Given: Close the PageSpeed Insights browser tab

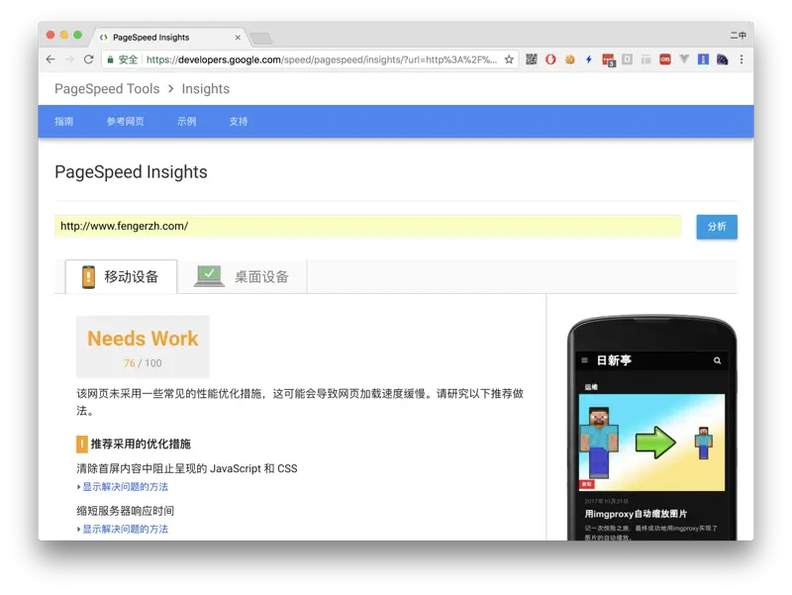Looking at the screenshot, I should [x=238, y=38].
